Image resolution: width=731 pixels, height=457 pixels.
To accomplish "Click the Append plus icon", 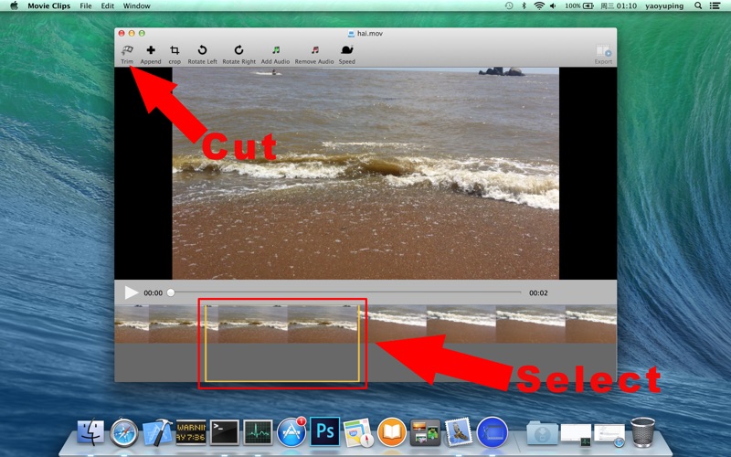I will pos(151,50).
